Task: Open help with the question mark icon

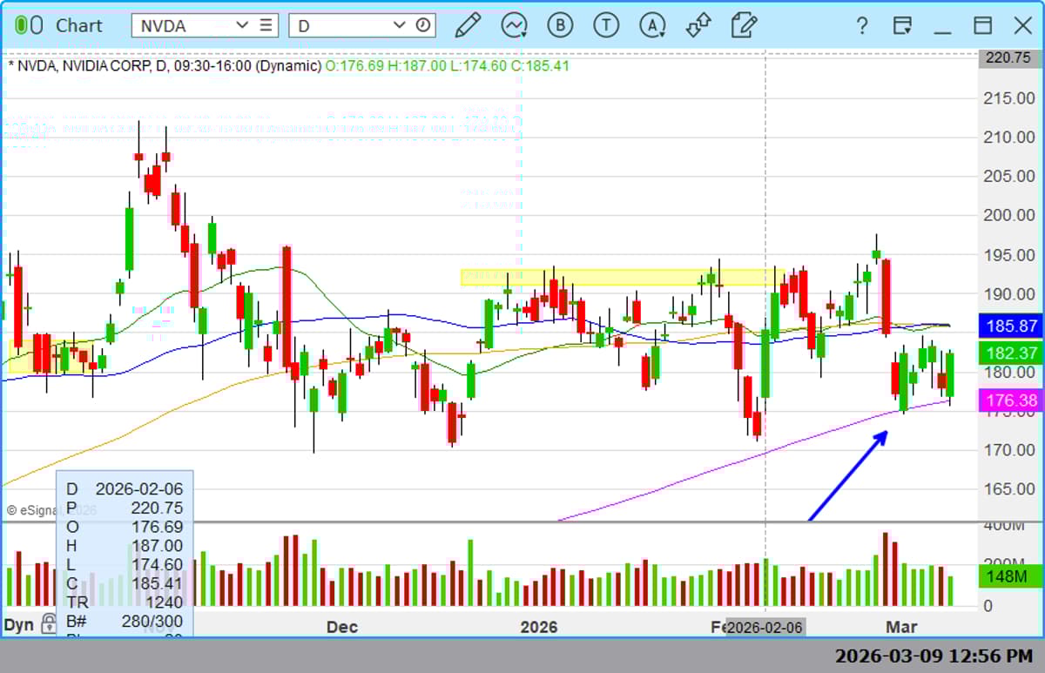Action: 861,25
